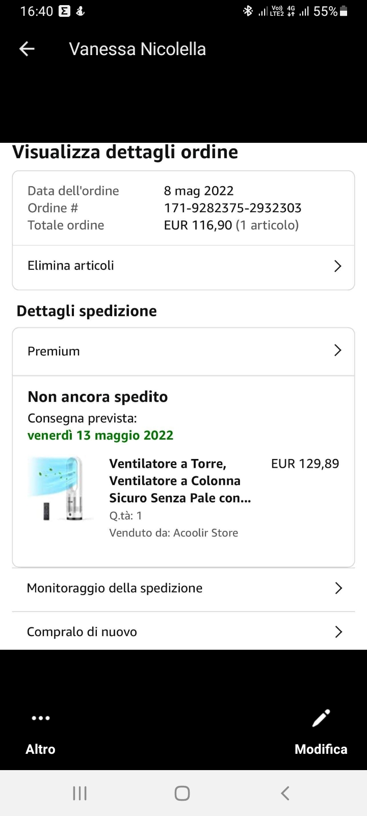Screen dimensions: 367x816
Task: Select Monitoraggio della spedizione row
Action: pos(183,589)
